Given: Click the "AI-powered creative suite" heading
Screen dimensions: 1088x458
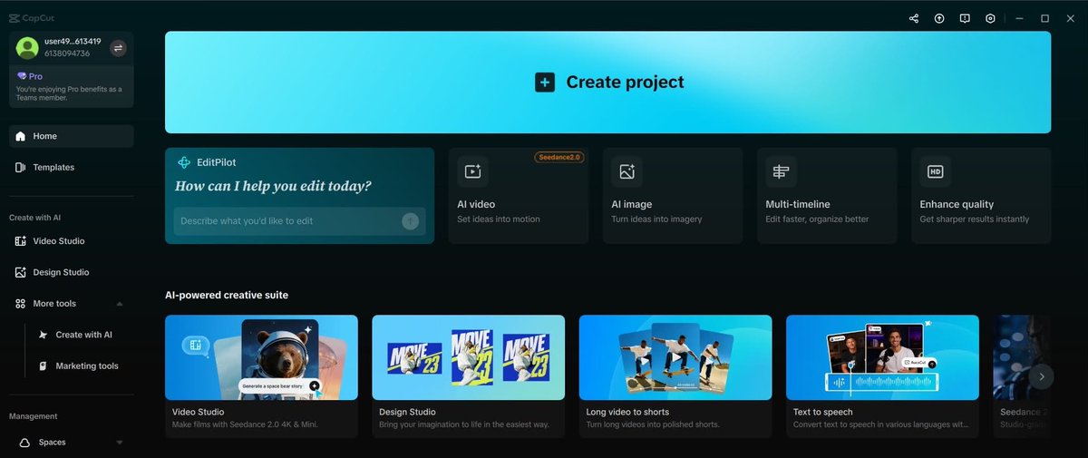Looking at the screenshot, I should pyautogui.click(x=227, y=296).
